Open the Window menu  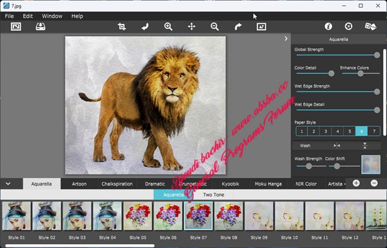tap(52, 16)
